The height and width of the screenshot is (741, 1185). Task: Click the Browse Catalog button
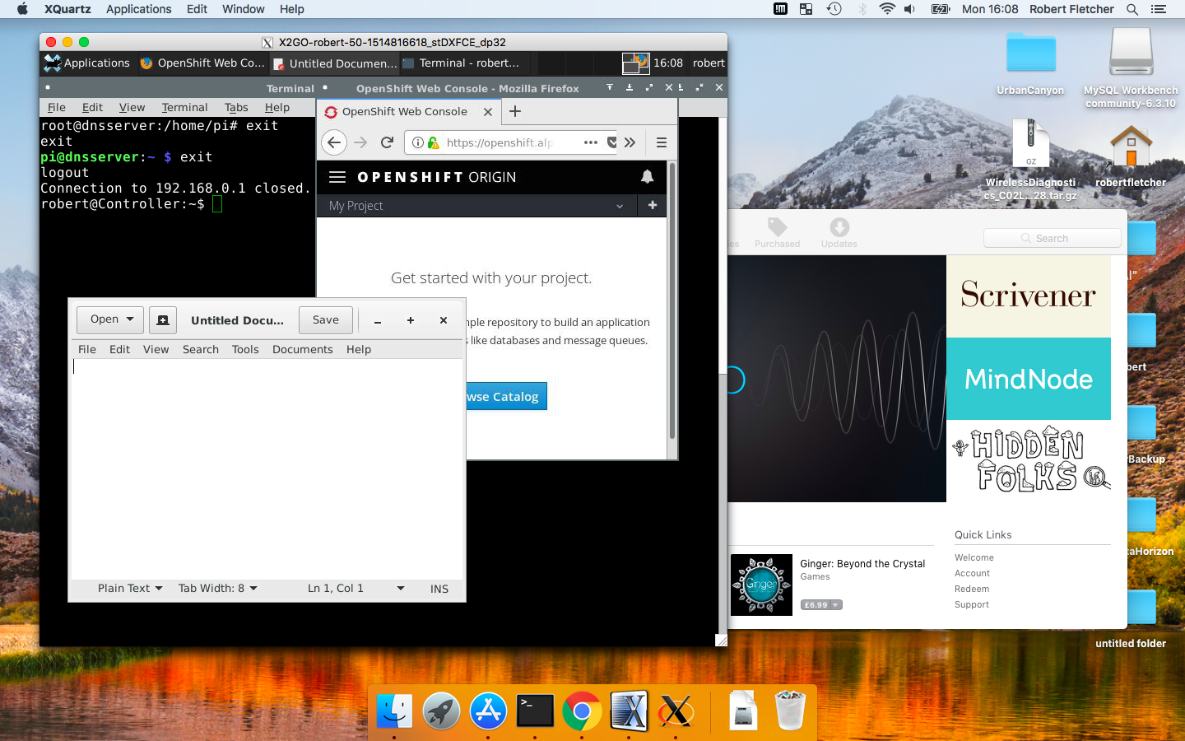tap(506, 397)
